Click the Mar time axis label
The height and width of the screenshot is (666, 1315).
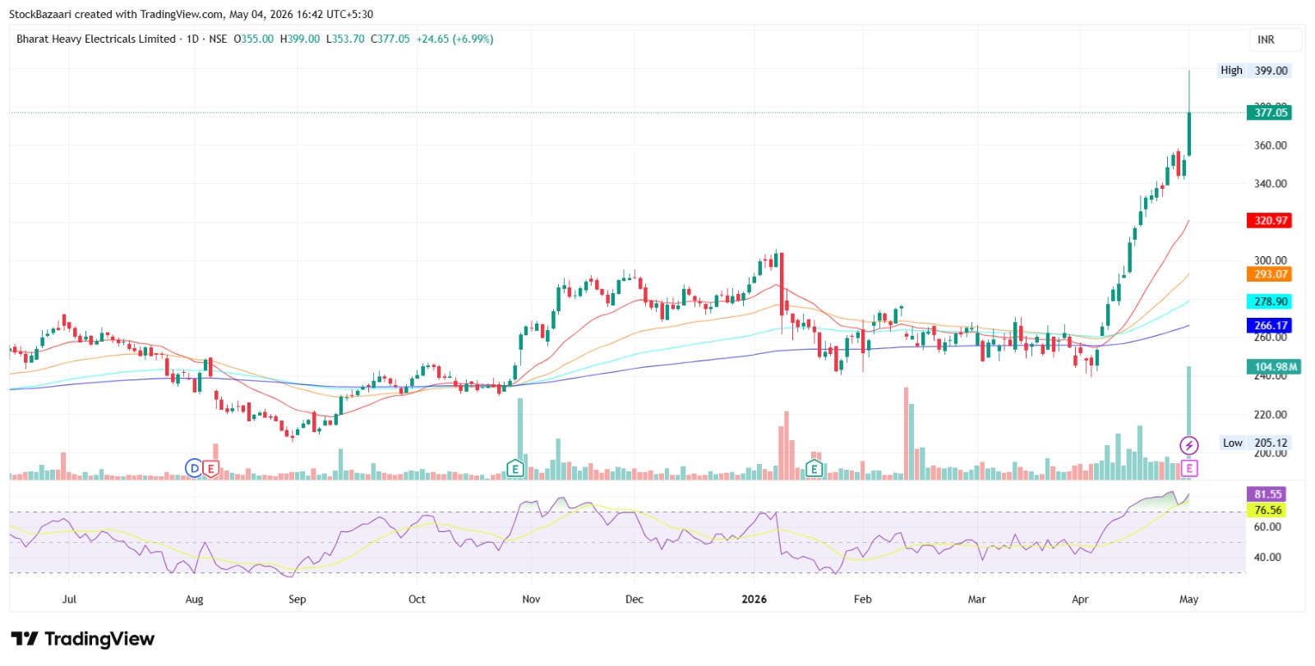976,599
